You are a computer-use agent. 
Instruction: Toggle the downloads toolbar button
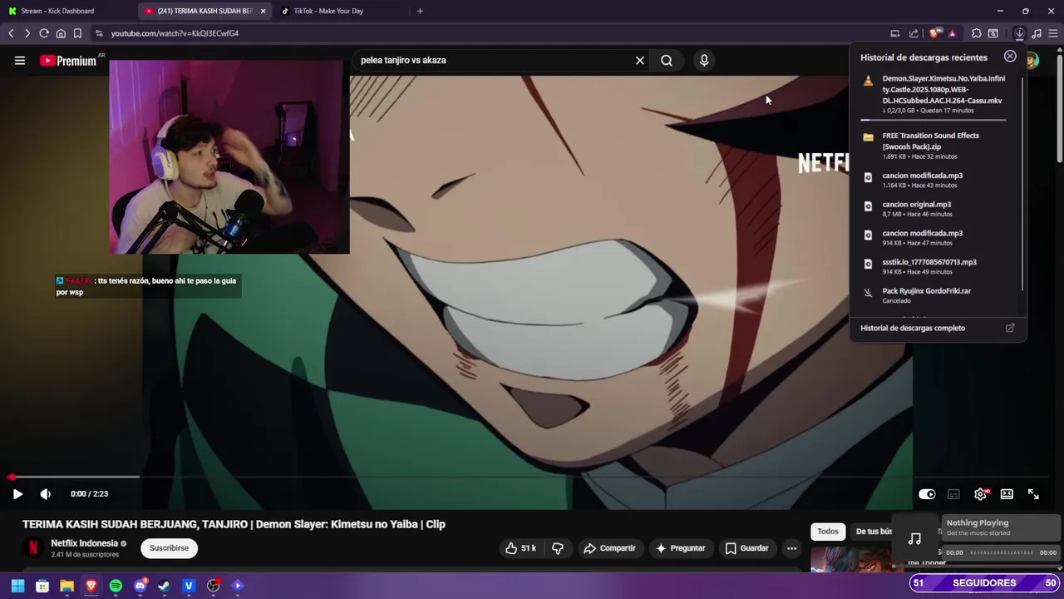coord(1019,33)
